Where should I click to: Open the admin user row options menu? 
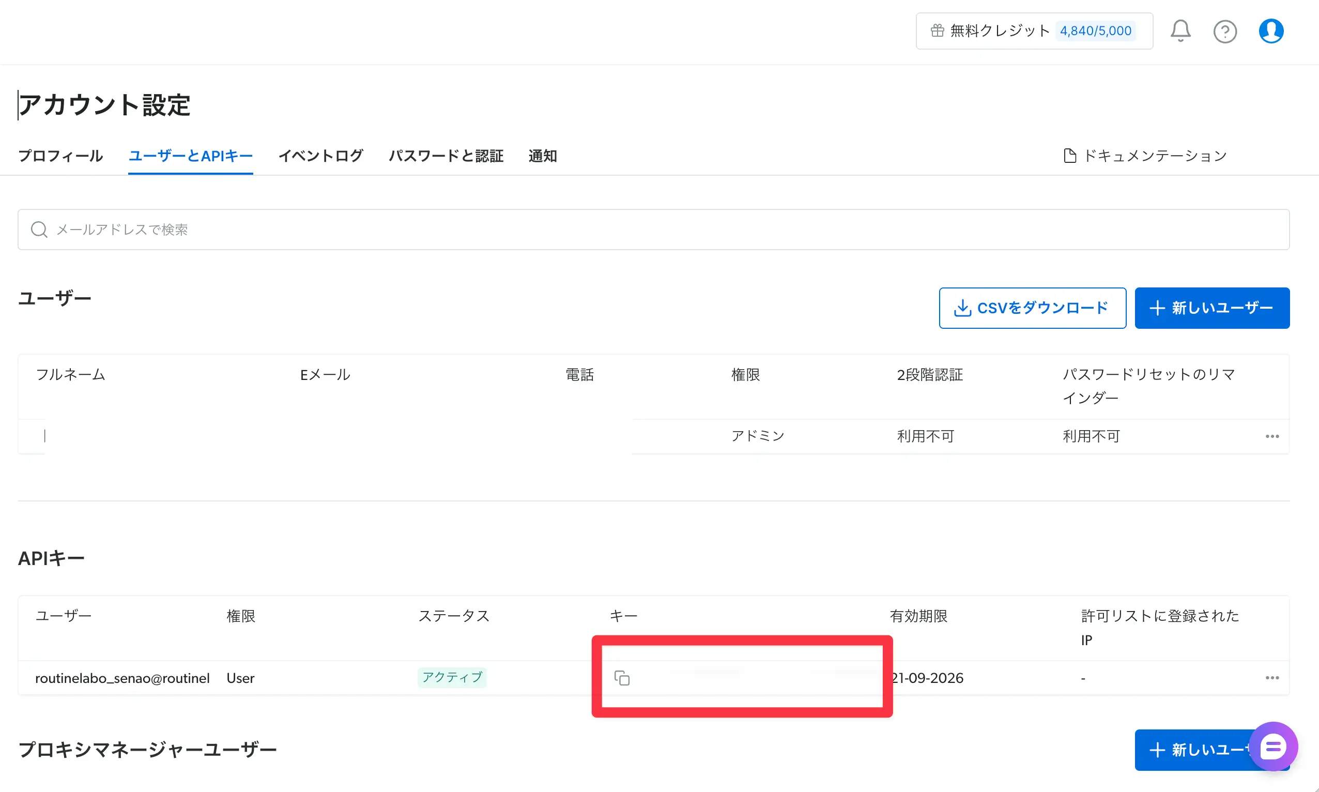coord(1272,436)
